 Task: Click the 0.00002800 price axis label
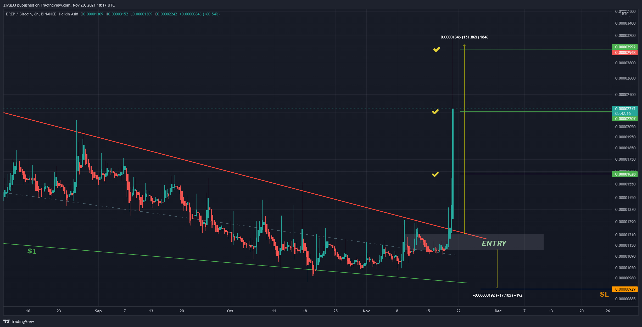click(x=625, y=63)
